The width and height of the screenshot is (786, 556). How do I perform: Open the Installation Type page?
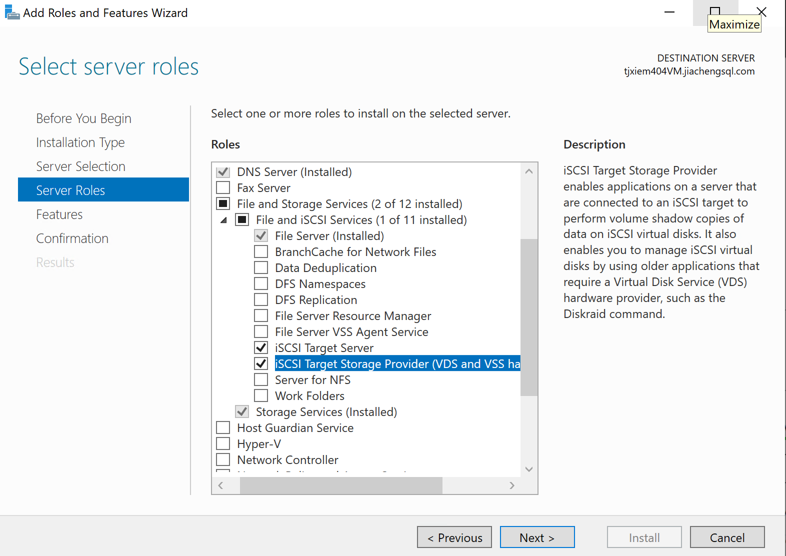(x=80, y=142)
